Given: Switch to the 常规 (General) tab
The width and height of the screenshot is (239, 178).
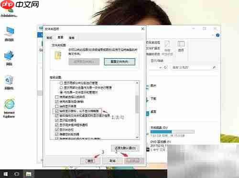Looking at the screenshot, I should coord(49,38).
